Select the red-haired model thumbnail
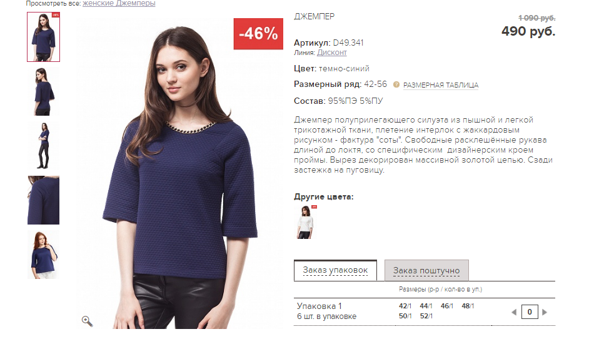This screenshot has height=339, width=609. (44, 255)
